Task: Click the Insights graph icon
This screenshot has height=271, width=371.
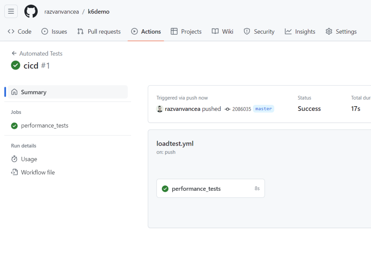Action: click(288, 31)
